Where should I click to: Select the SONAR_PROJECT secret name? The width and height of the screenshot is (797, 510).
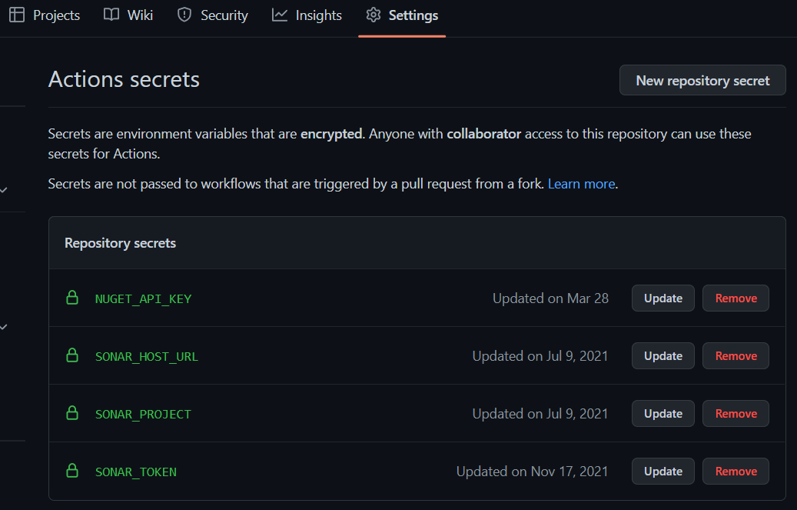[144, 415]
